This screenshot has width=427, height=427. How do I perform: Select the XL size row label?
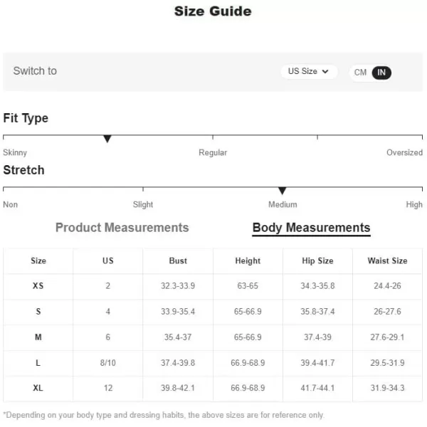(38, 388)
